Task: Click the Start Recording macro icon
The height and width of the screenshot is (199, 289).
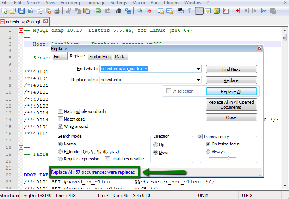Action: tap(237, 11)
